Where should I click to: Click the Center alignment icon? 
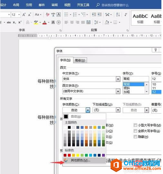[72, 22]
